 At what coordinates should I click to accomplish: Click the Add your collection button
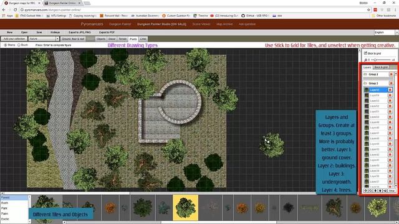coord(14,39)
